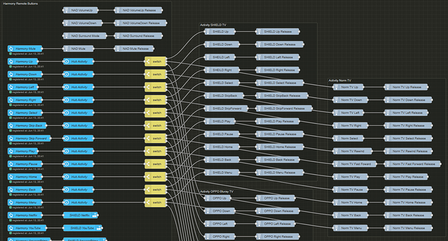The height and width of the screenshot is (241, 448).
Task: Select the OPPO Down Release node
Action: click(x=278, y=211)
